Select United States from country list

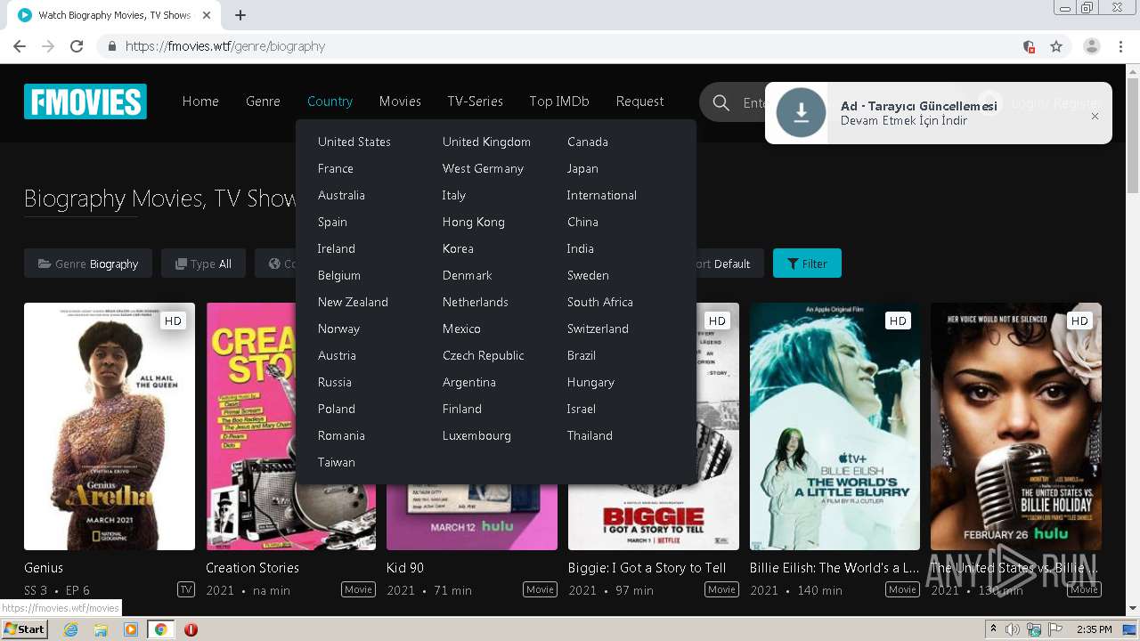click(x=354, y=142)
